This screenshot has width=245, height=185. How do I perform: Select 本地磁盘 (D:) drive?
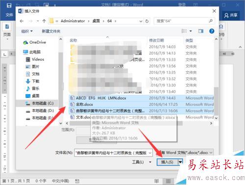coord(40,110)
